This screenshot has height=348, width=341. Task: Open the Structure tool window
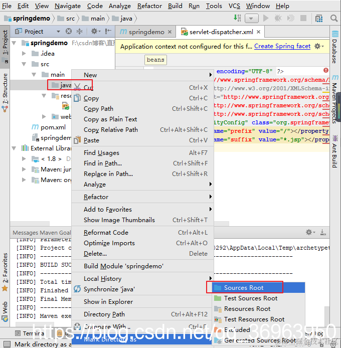pyautogui.click(x=5, y=93)
